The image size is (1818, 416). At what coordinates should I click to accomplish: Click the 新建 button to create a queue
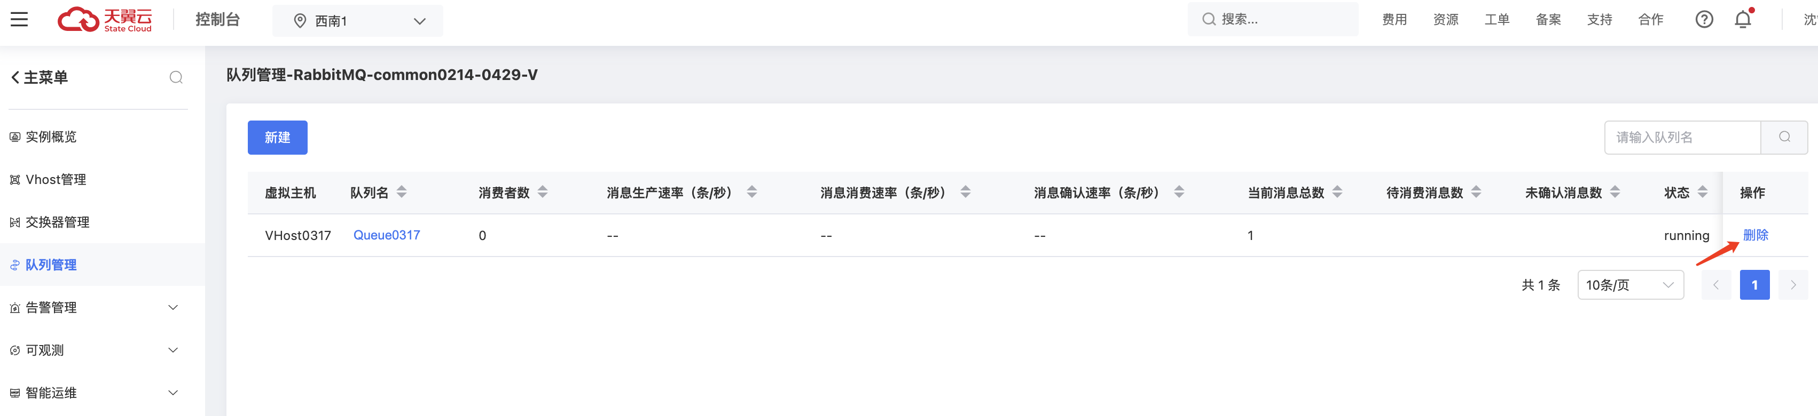[277, 138]
